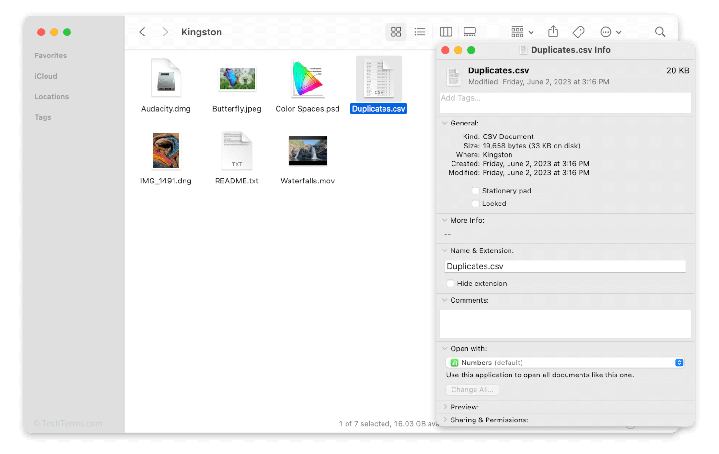719x454 pixels.
Task: Switch Finder to gallery view
Action: (x=470, y=32)
